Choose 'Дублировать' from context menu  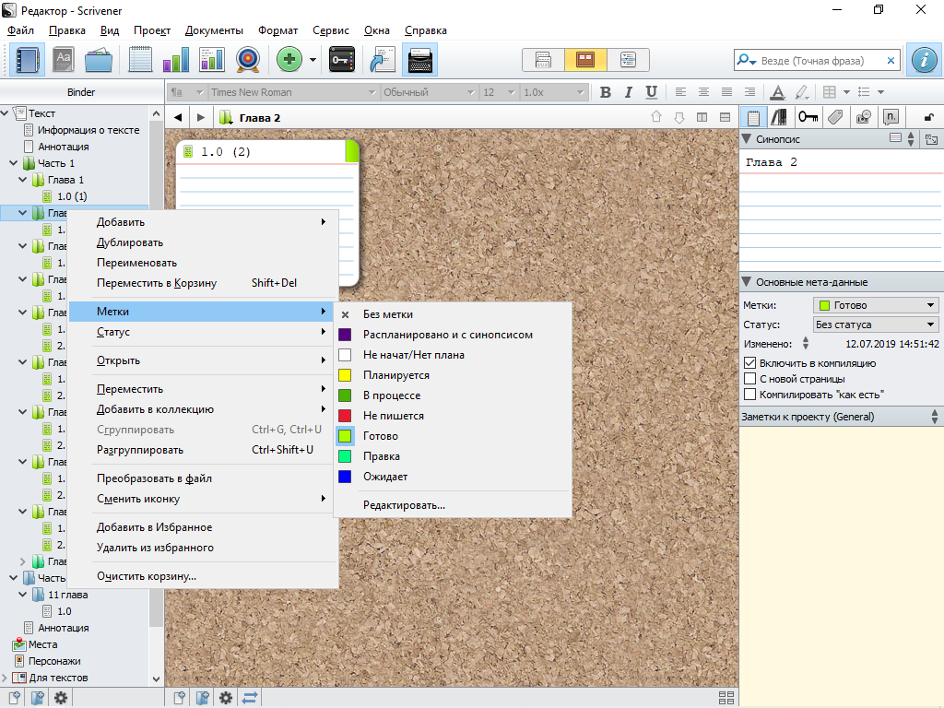130,242
